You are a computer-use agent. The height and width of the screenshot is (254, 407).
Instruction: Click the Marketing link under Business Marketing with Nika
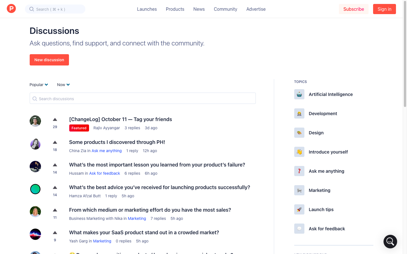click(137, 218)
